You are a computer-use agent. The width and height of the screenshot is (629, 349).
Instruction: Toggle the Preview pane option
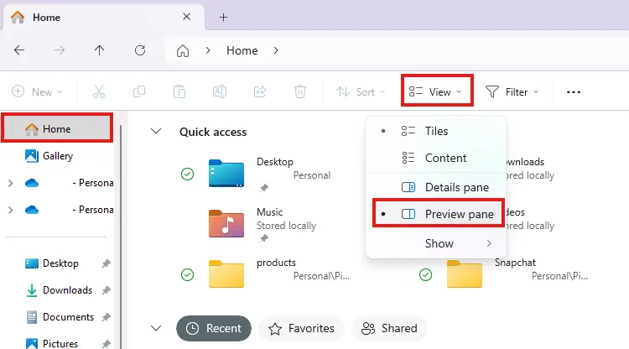click(x=438, y=214)
